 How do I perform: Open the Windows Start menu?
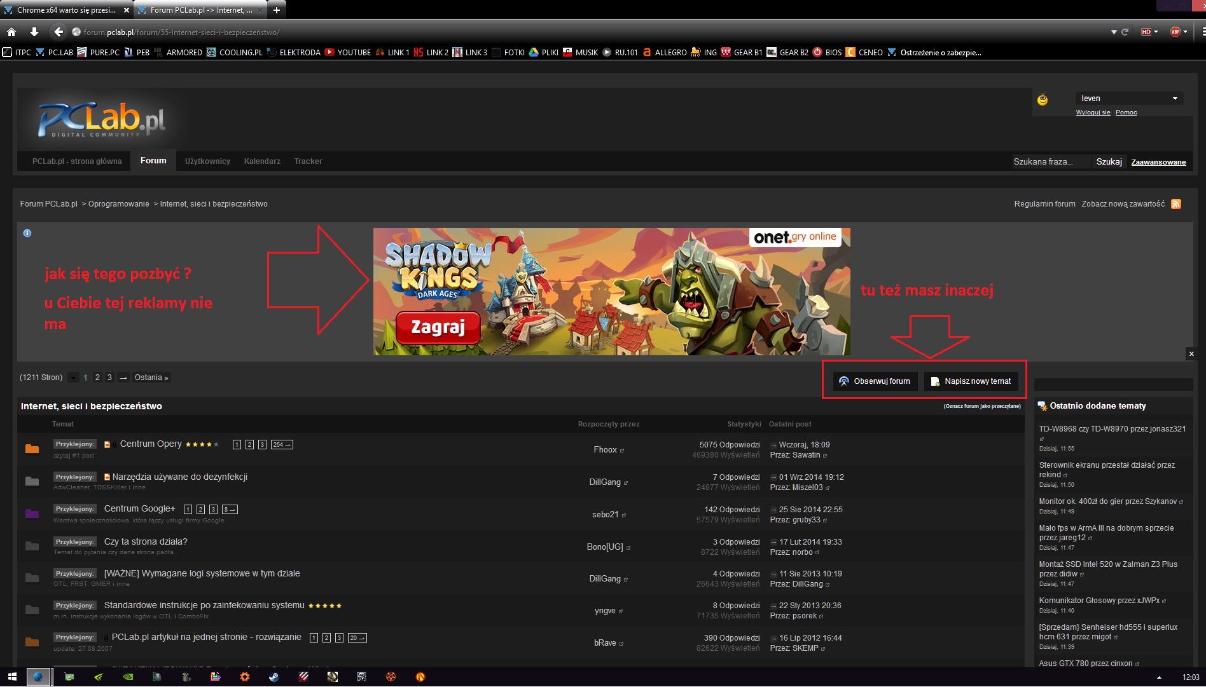point(12,677)
